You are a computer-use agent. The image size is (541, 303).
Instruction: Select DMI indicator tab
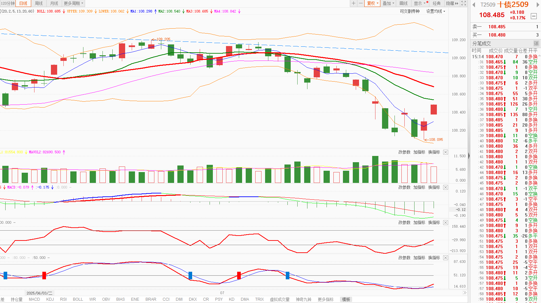(x=179, y=299)
